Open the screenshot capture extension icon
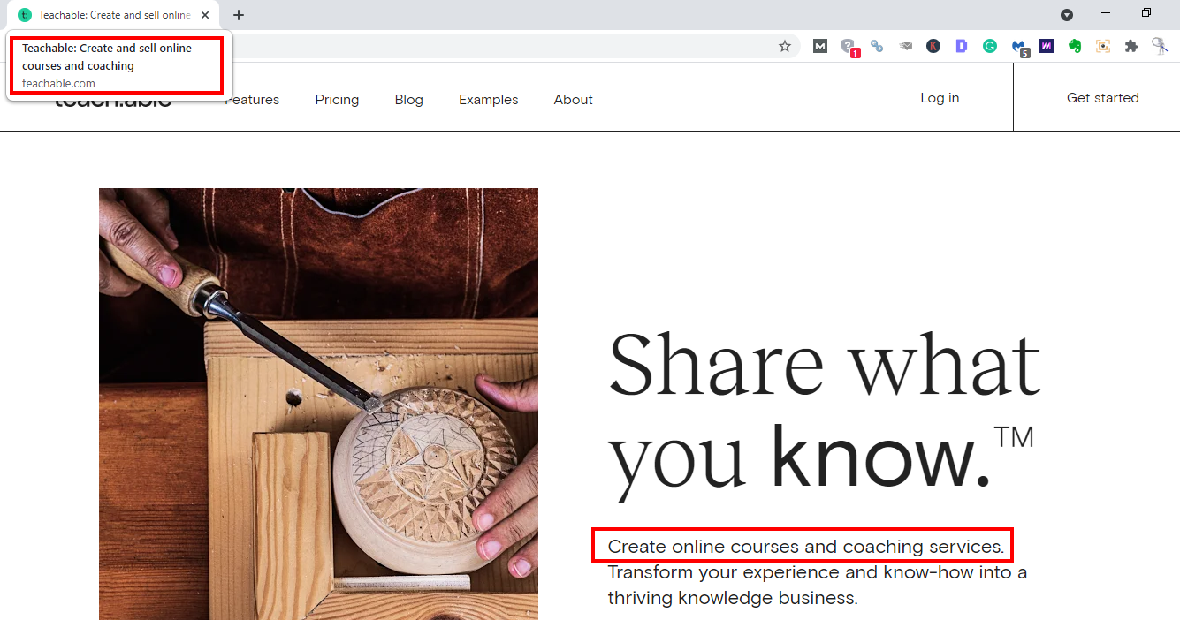1180x620 pixels. (1103, 46)
